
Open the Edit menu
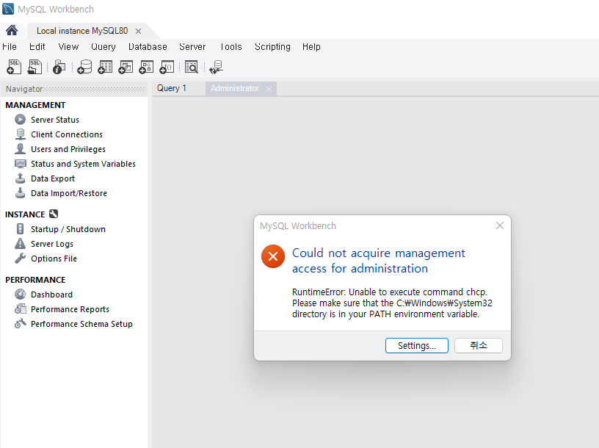[x=37, y=46]
